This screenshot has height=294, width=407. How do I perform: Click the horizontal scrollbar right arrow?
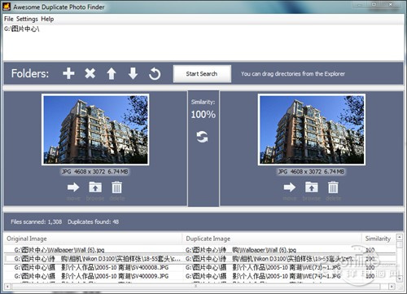(392, 287)
